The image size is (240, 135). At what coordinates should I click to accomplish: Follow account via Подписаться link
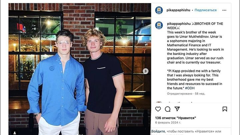coord(206,10)
